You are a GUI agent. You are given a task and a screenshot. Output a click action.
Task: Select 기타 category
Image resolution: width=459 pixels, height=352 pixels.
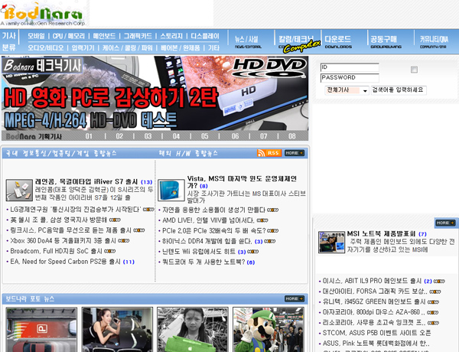pyautogui.click(x=213, y=47)
